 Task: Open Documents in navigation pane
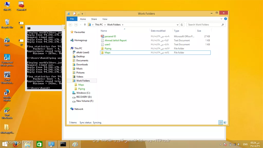pyautogui.click(x=82, y=60)
